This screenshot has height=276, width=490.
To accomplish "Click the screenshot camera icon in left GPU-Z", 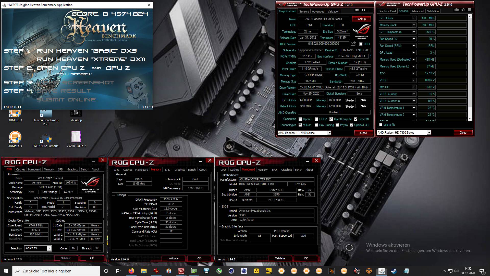I will (357, 10).
